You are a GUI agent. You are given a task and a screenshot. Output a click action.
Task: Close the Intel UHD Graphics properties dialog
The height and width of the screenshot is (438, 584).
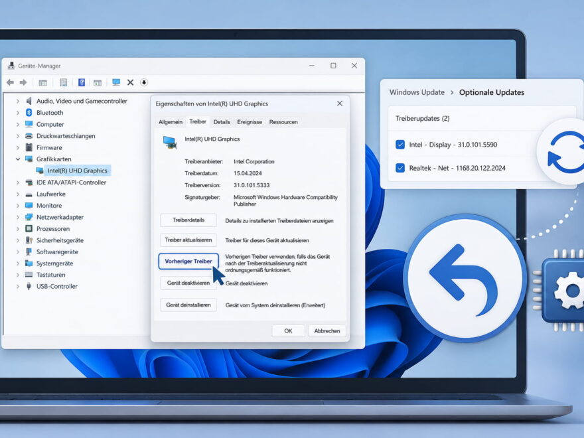click(x=340, y=104)
